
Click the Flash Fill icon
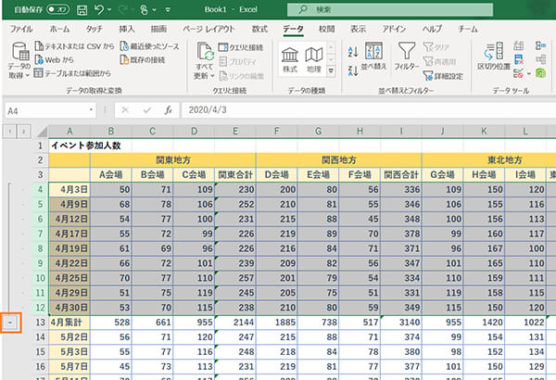[519, 45]
